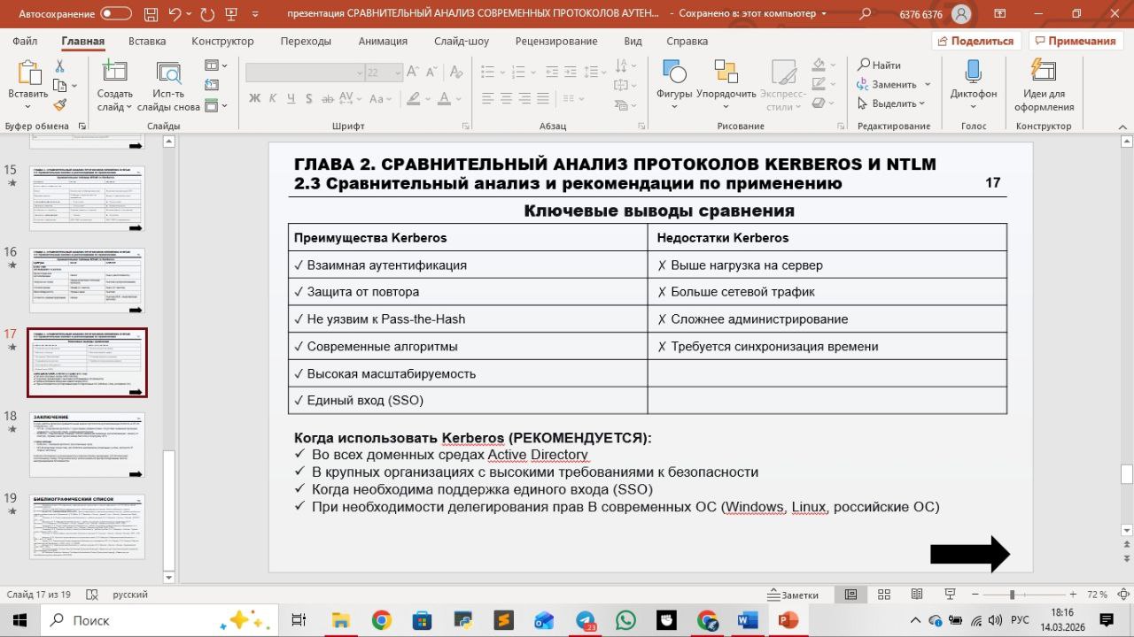
Task: Open the slide section dropdown
Action: pyautogui.click(x=215, y=104)
